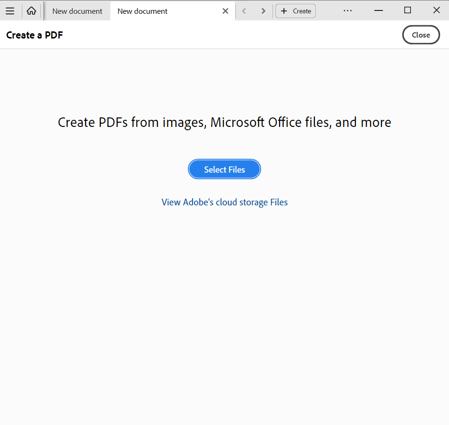Minimize the Acrobat window
449x425 pixels.
[379, 10]
